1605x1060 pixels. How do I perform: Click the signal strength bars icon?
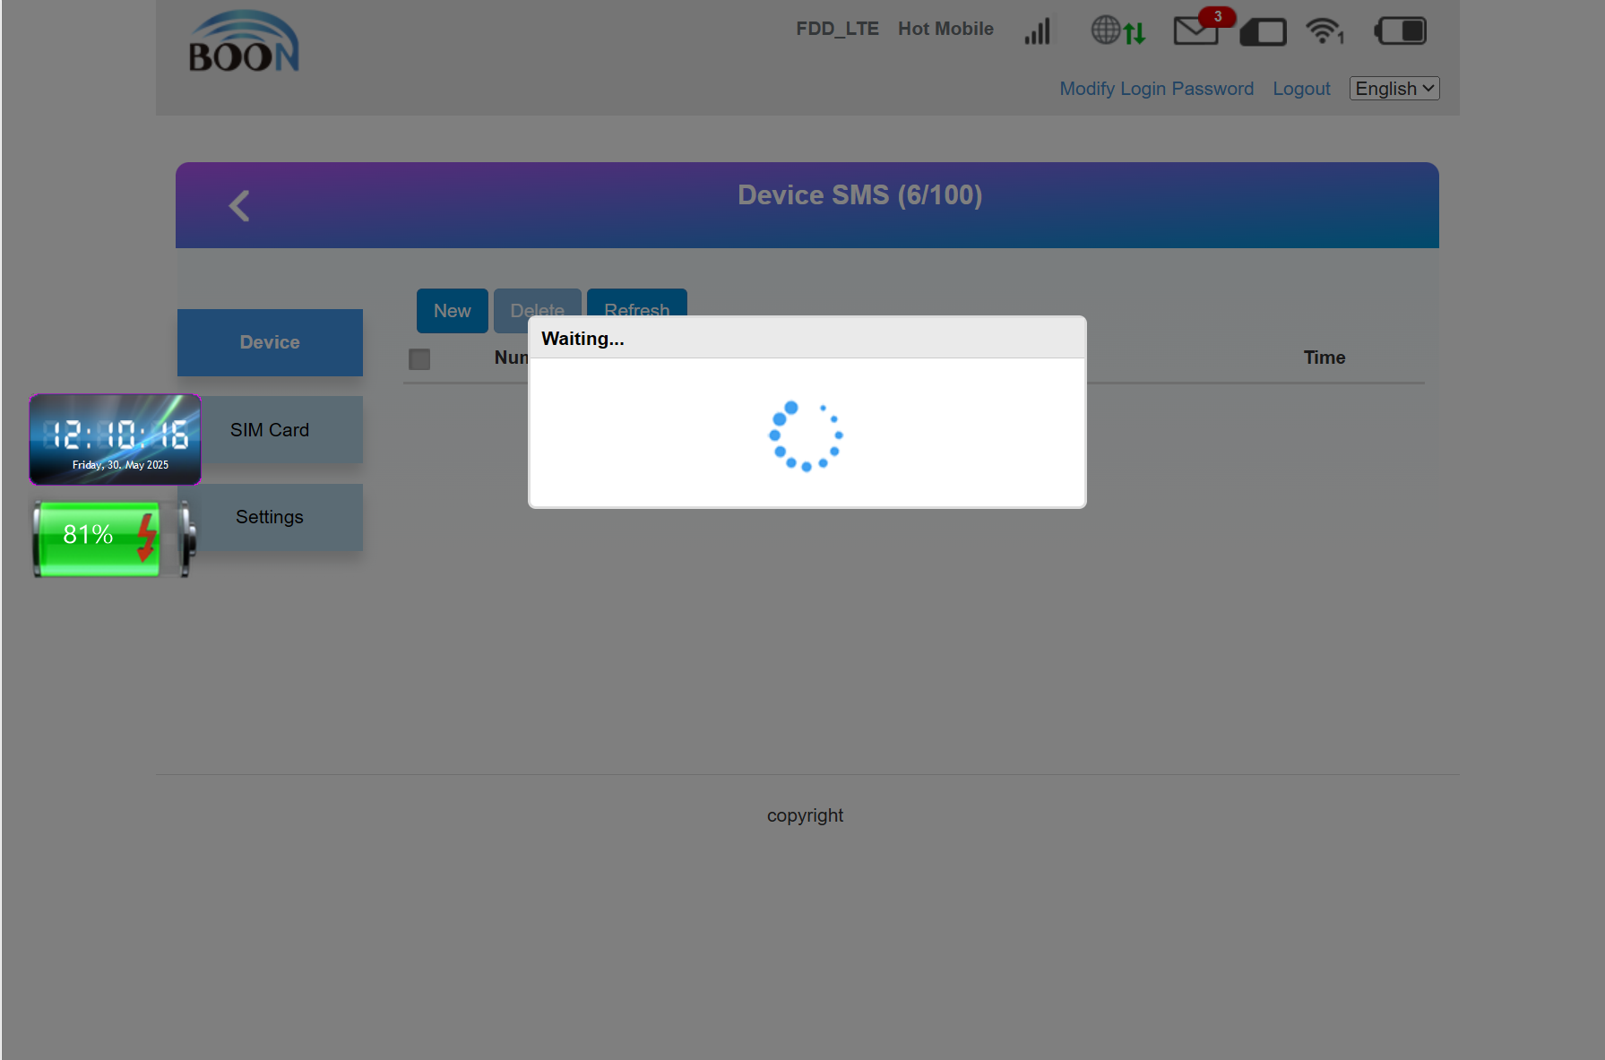pos(1037,31)
